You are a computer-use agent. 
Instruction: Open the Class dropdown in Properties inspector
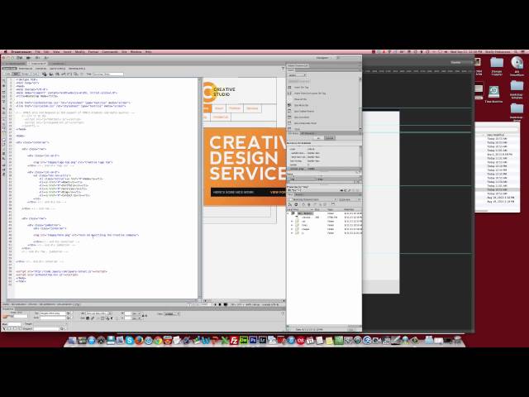pyautogui.click(x=171, y=313)
